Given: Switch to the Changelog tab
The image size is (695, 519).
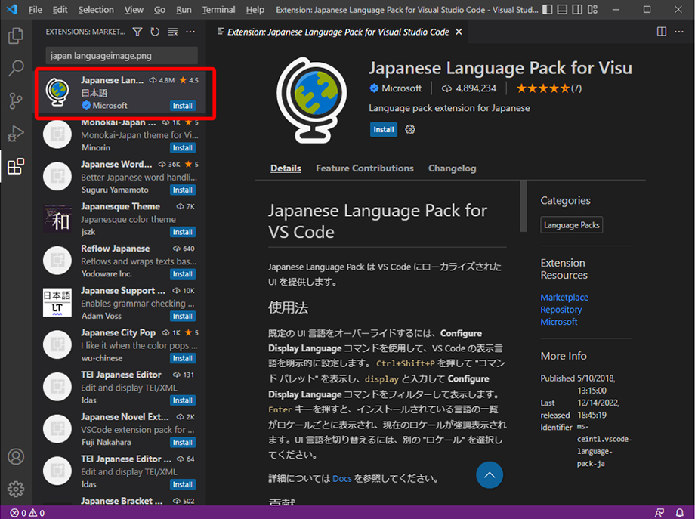Looking at the screenshot, I should coord(452,168).
